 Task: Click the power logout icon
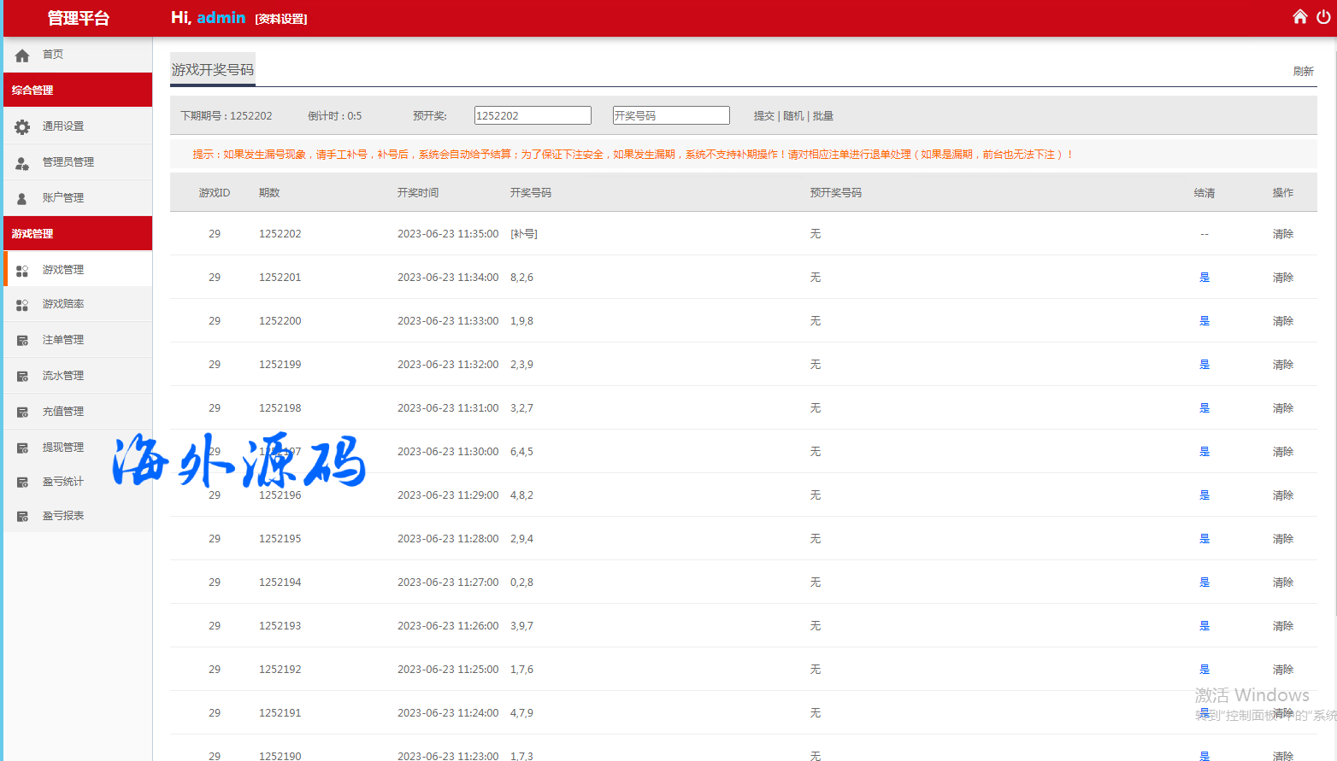(x=1323, y=17)
